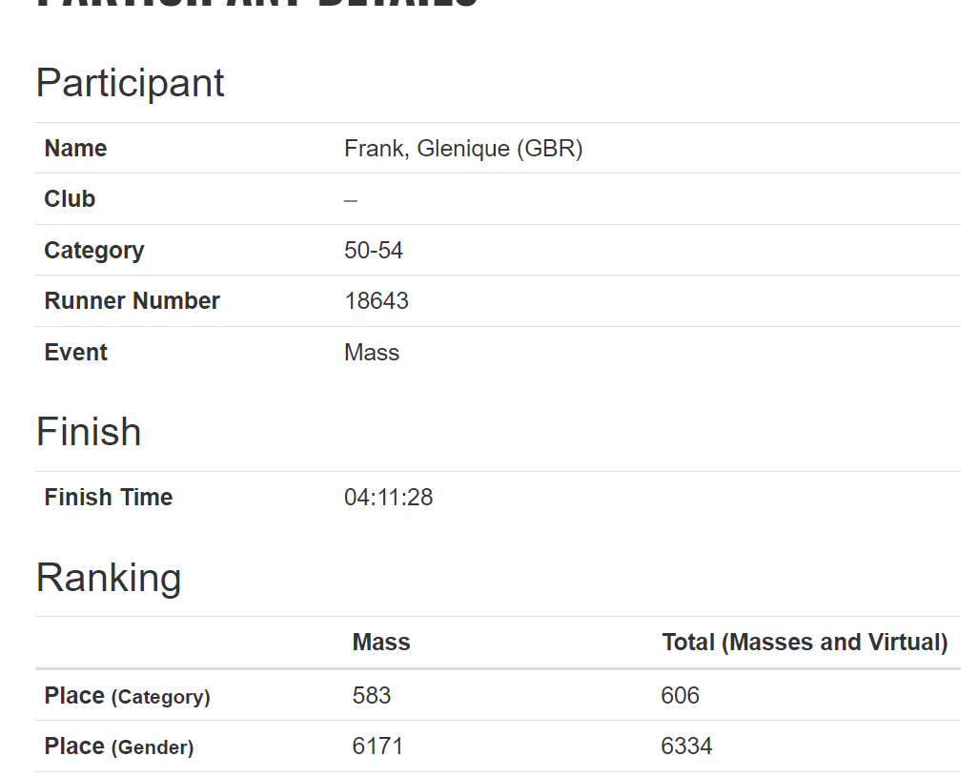
Task: Click the Name row label
Action: point(75,149)
